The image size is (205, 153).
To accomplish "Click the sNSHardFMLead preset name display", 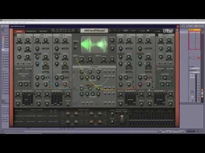I will 94,31.
